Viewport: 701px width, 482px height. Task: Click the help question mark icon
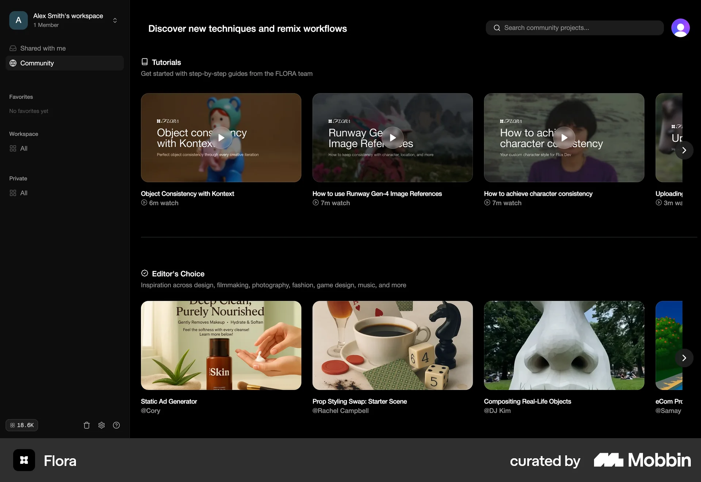tap(116, 425)
